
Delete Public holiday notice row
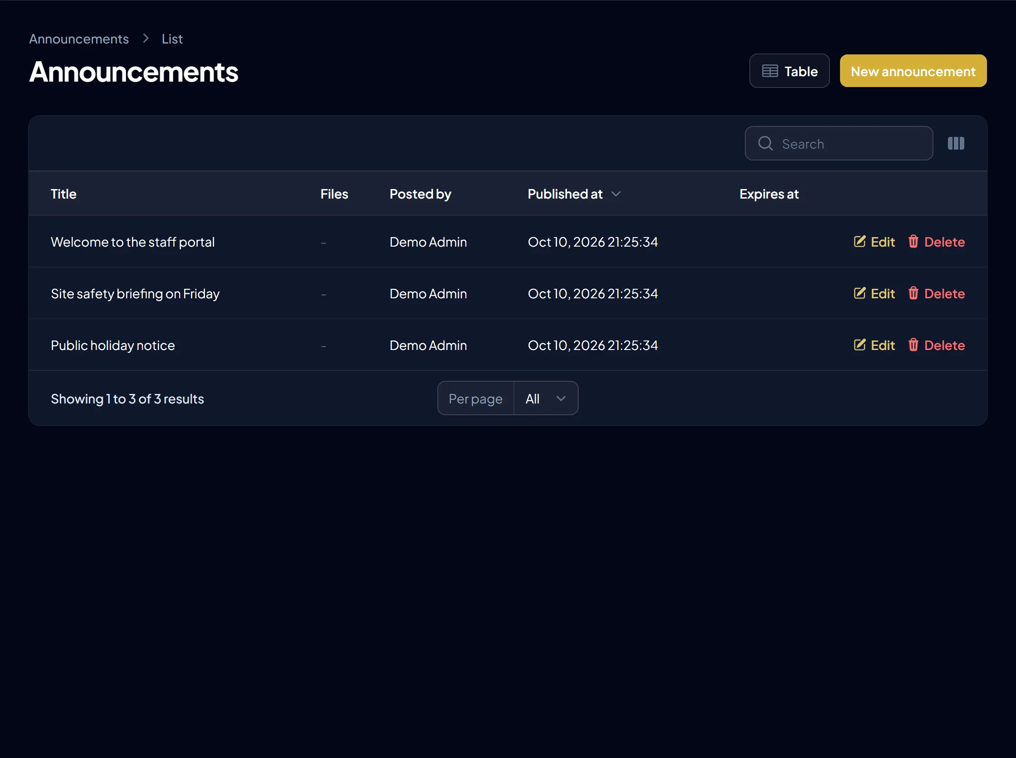click(x=936, y=345)
